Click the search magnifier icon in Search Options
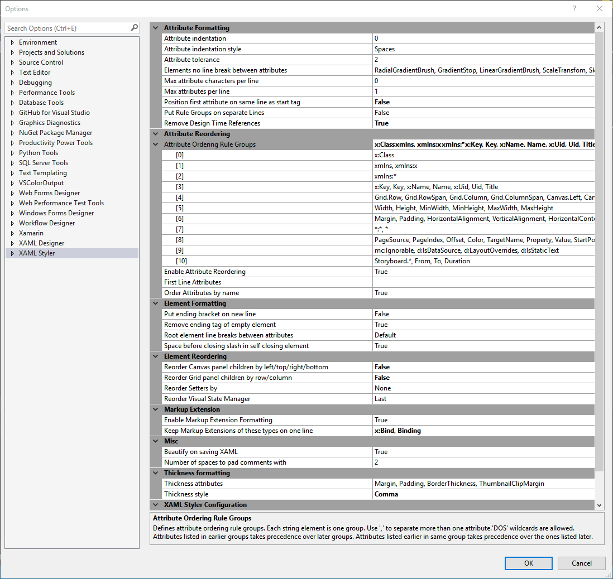Image resolution: width=613 pixels, height=579 pixels. tap(134, 28)
